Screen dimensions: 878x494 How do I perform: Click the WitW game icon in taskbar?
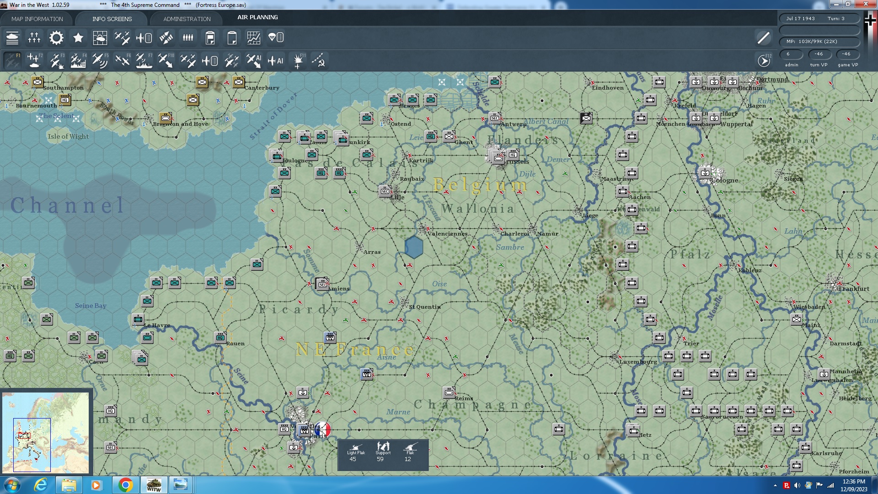click(x=154, y=485)
